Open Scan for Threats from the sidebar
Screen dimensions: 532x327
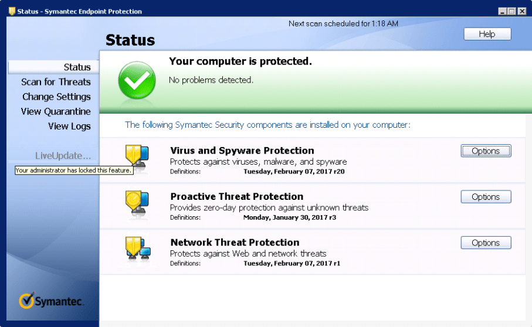[56, 82]
